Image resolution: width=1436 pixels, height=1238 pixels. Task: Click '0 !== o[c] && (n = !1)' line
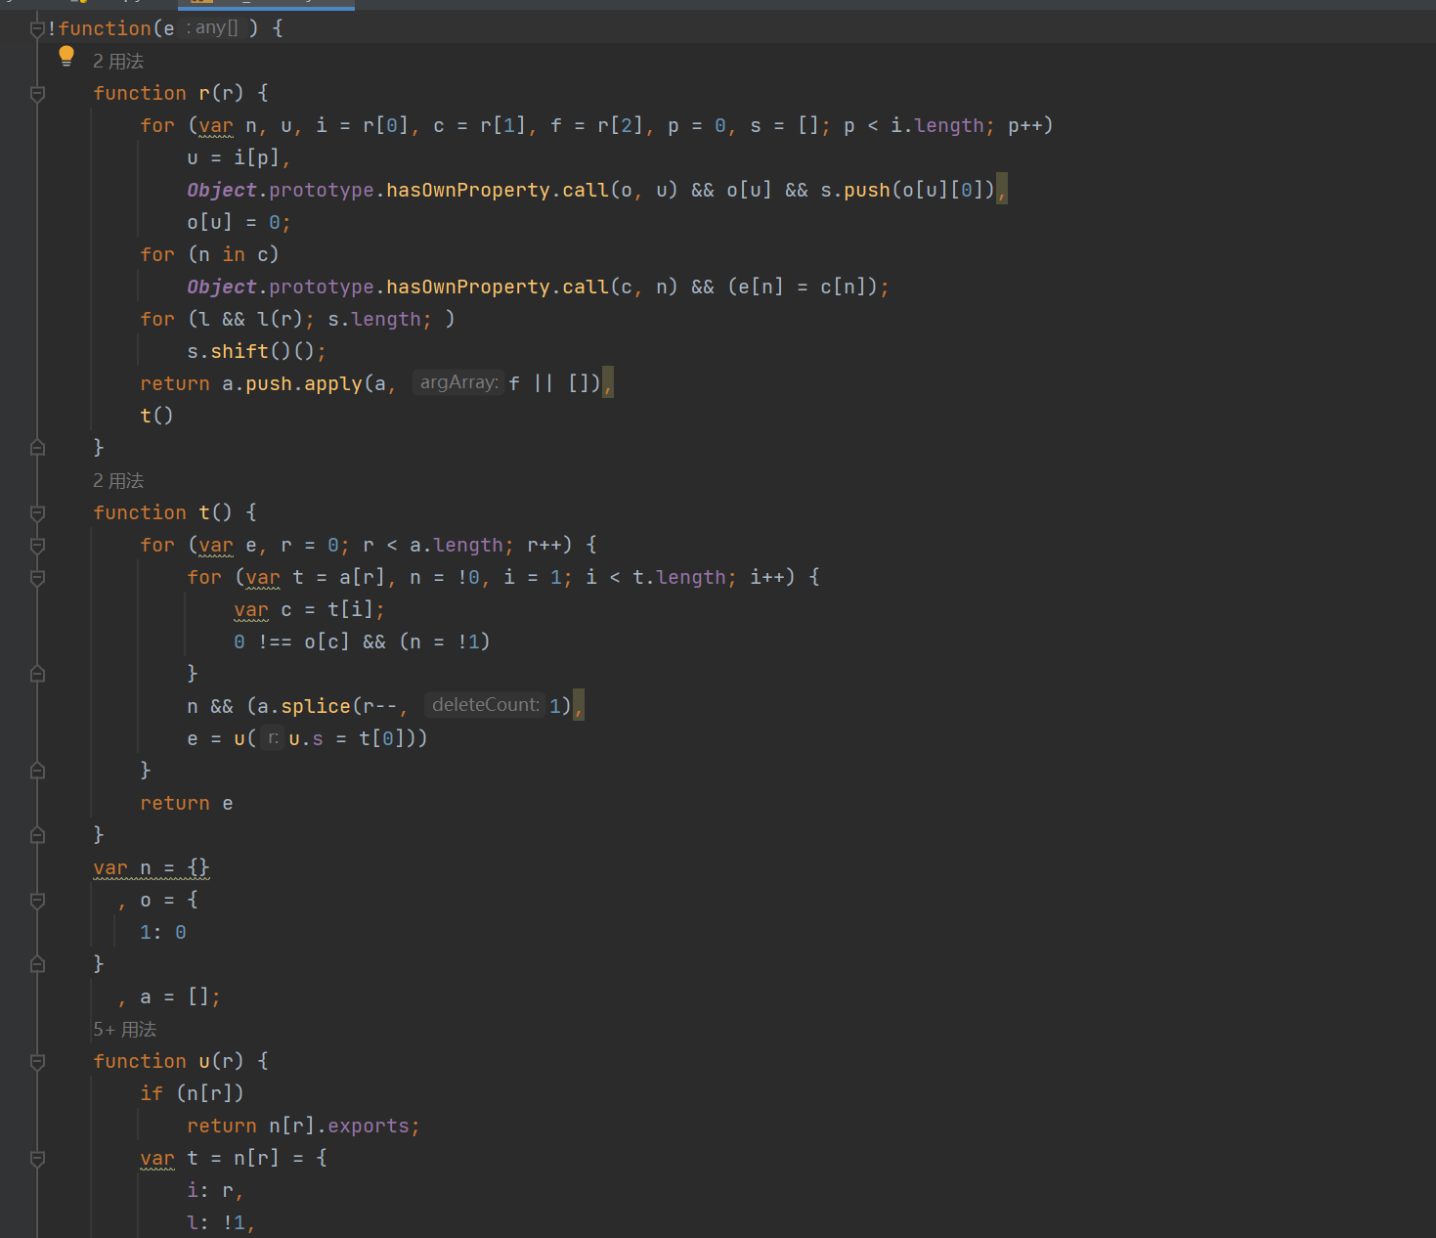click(x=362, y=641)
